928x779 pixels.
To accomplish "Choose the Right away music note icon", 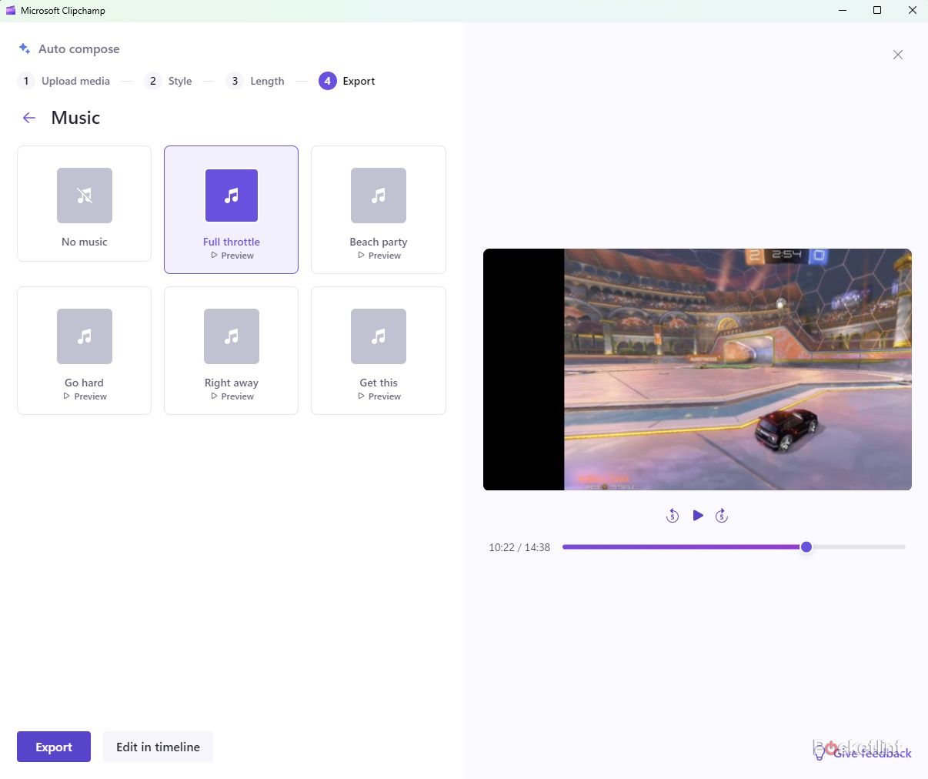I will click(232, 336).
